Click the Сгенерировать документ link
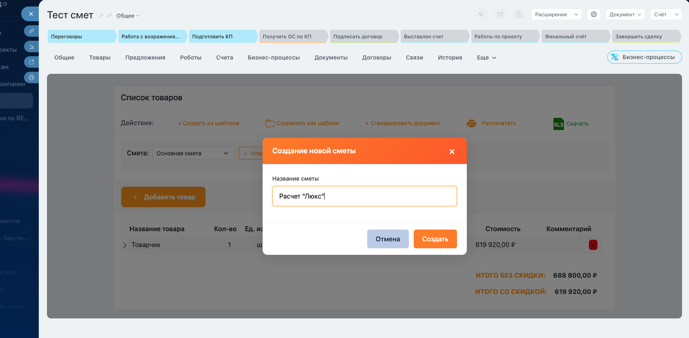The height and width of the screenshot is (338, 689). (403, 123)
